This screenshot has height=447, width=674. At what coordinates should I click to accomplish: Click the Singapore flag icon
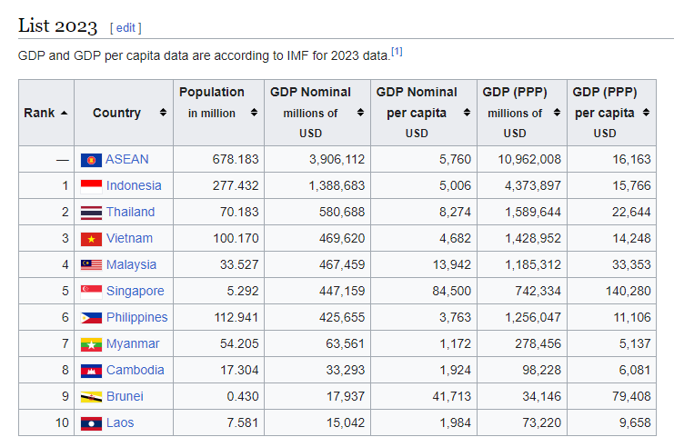[90, 291]
